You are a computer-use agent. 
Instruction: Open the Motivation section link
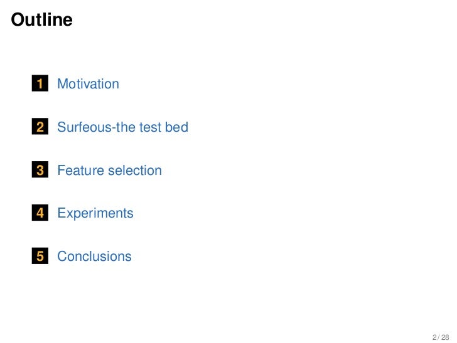tap(88, 84)
